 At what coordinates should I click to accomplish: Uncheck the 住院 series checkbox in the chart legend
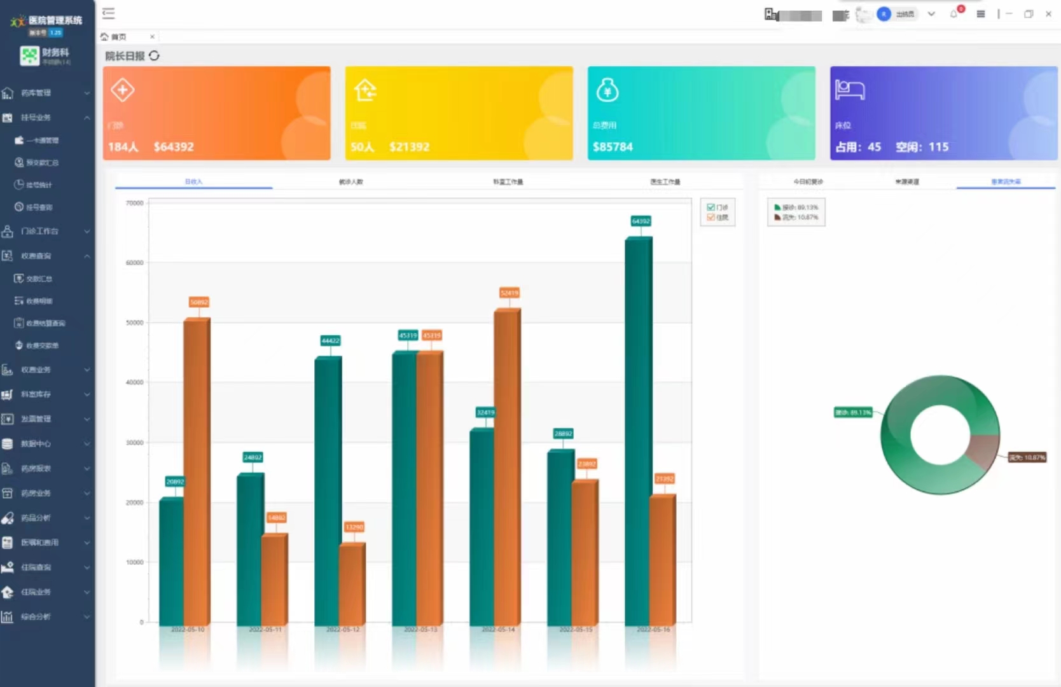click(x=711, y=218)
